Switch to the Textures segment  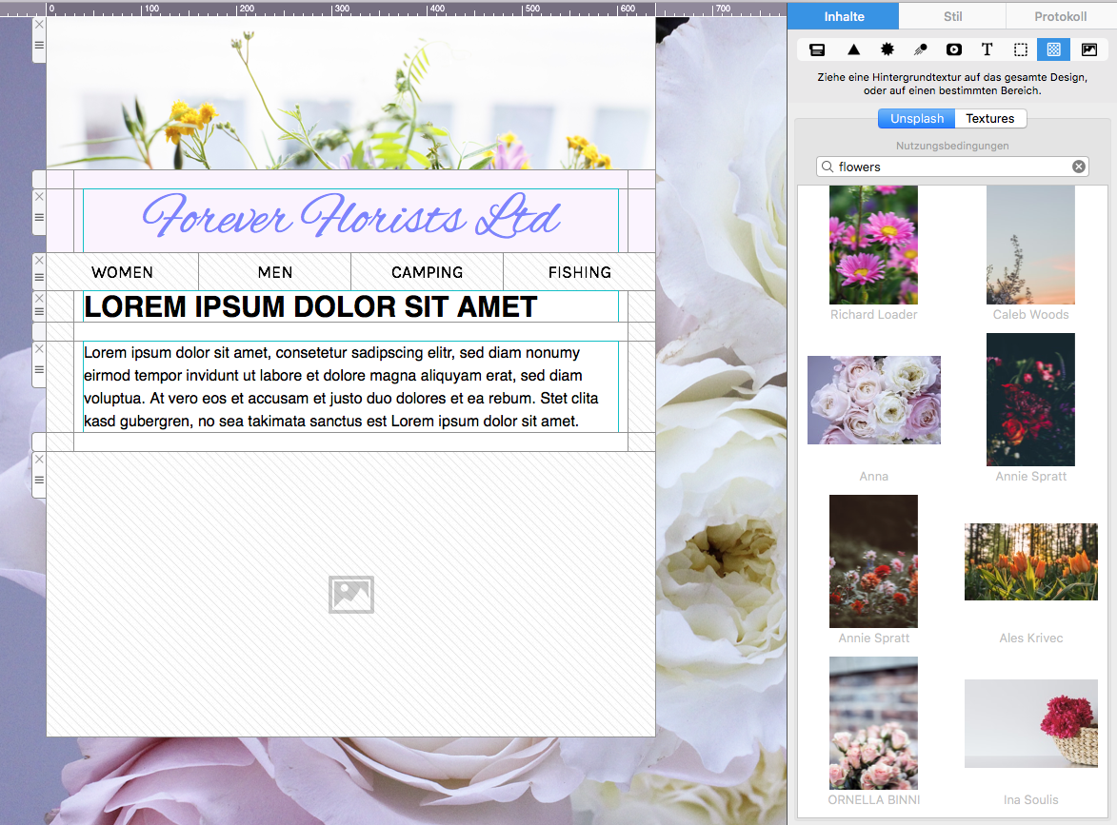click(990, 118)
